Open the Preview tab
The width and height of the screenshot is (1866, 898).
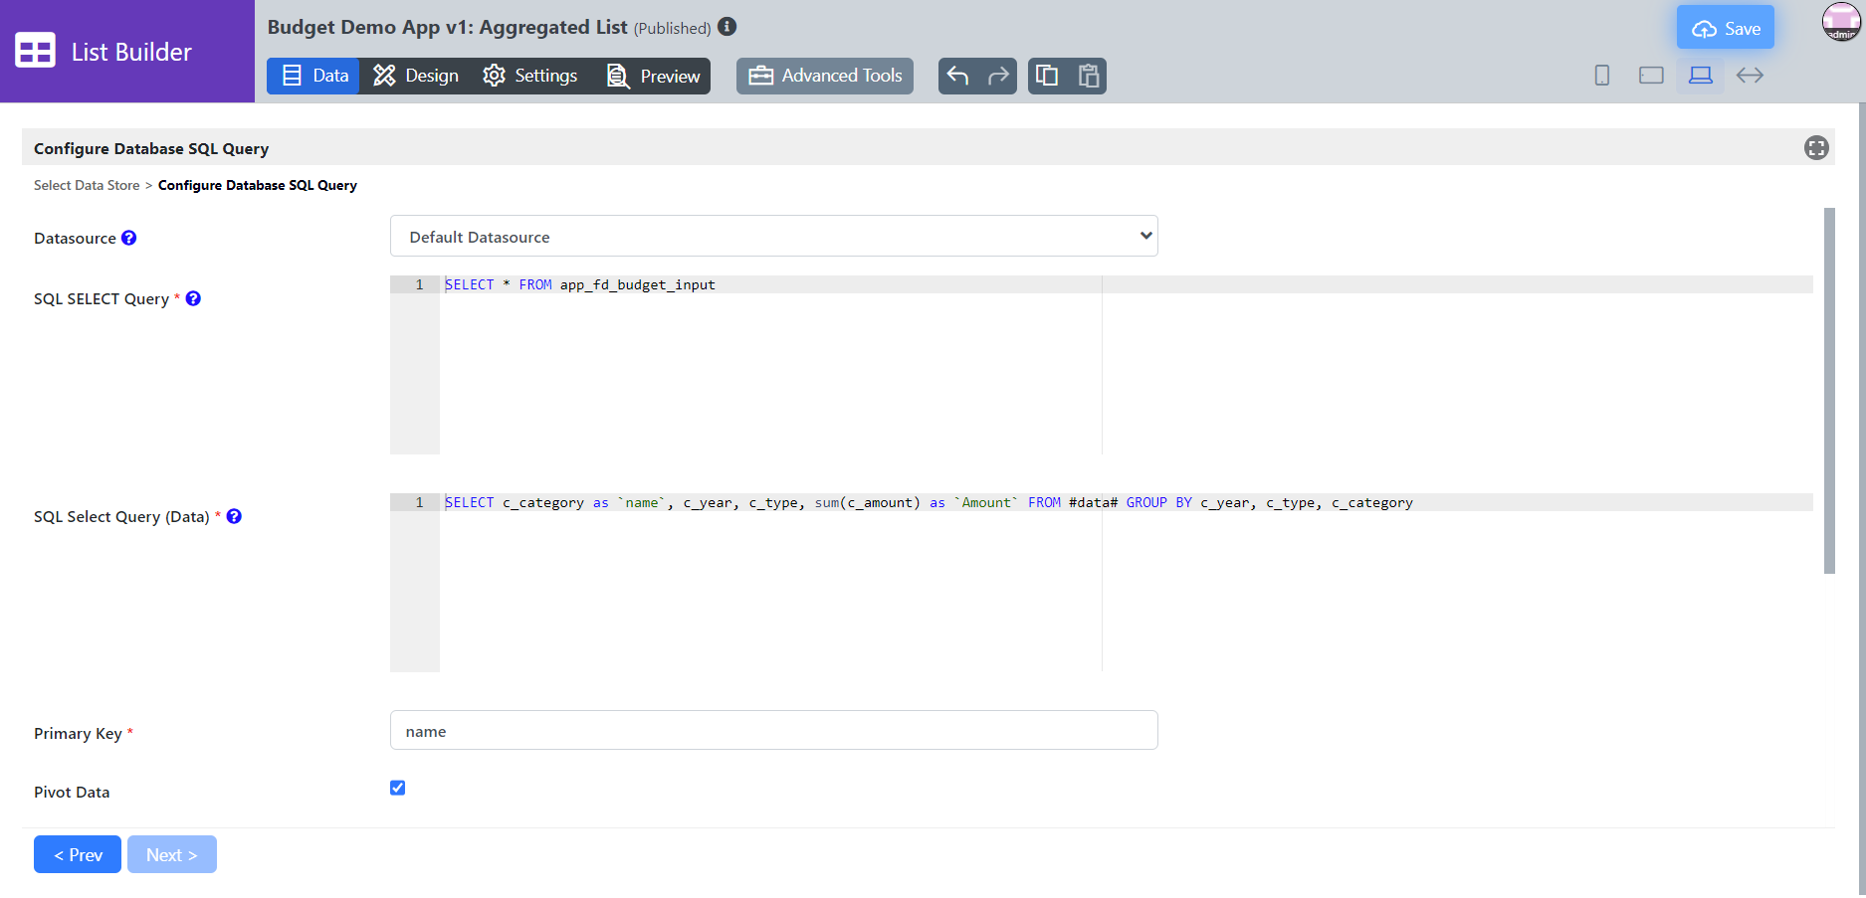654,76
